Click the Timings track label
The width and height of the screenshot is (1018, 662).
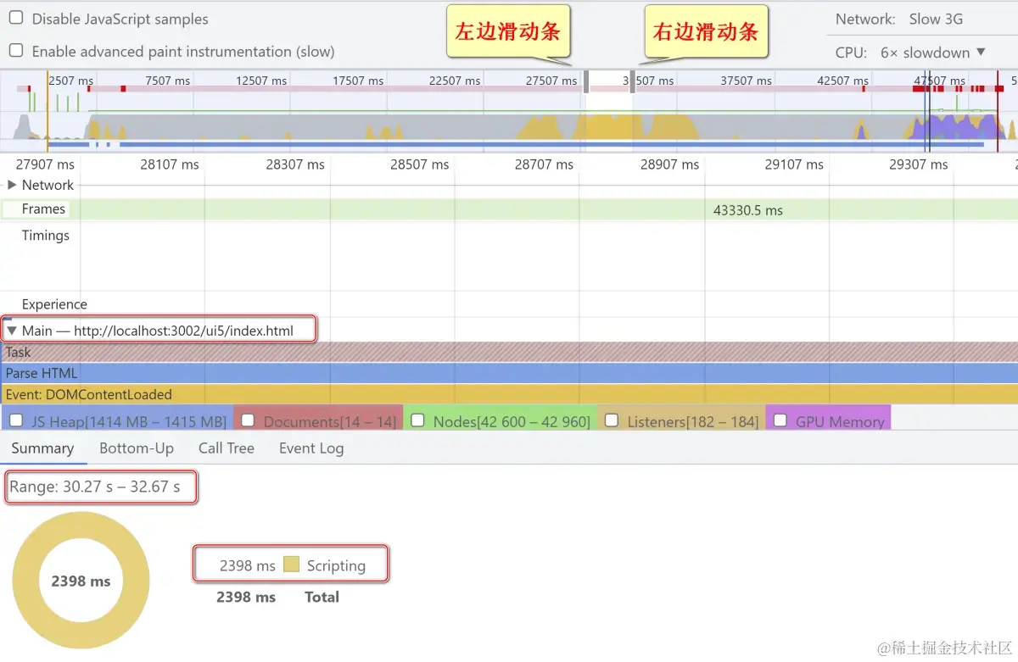pyautogui.click(x=46, y=235)
